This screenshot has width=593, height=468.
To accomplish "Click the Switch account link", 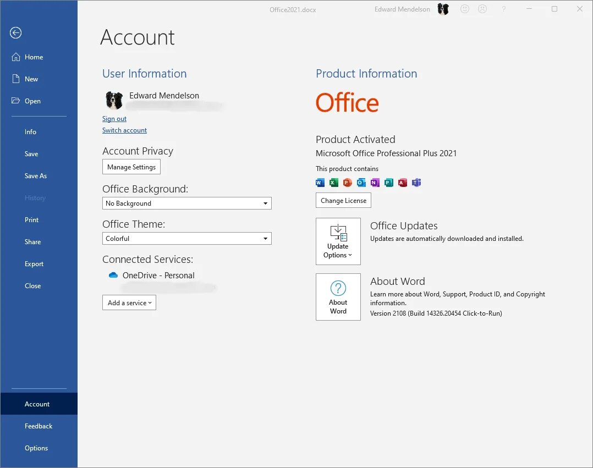I will (124, 130).
